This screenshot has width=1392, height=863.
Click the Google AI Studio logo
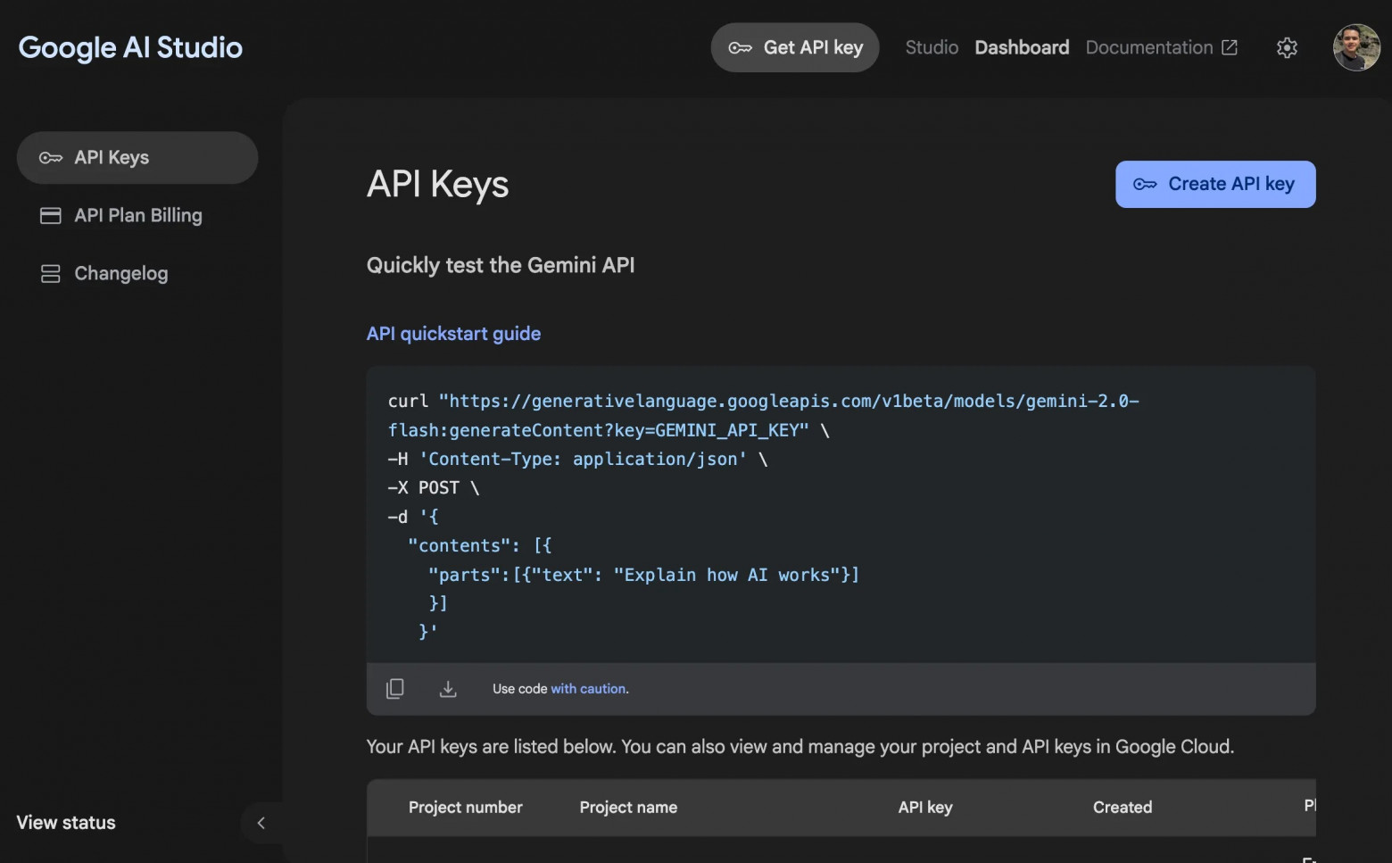pos(130,47)
